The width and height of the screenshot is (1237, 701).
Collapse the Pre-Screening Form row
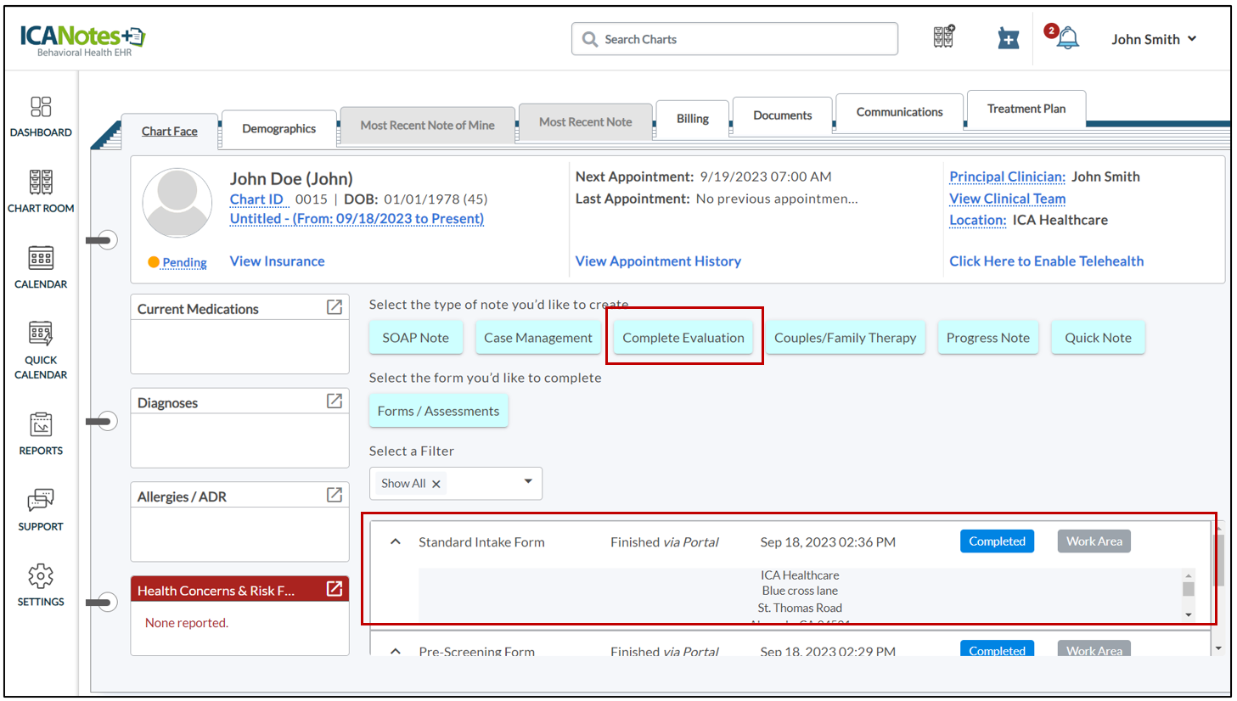(396, 651)
